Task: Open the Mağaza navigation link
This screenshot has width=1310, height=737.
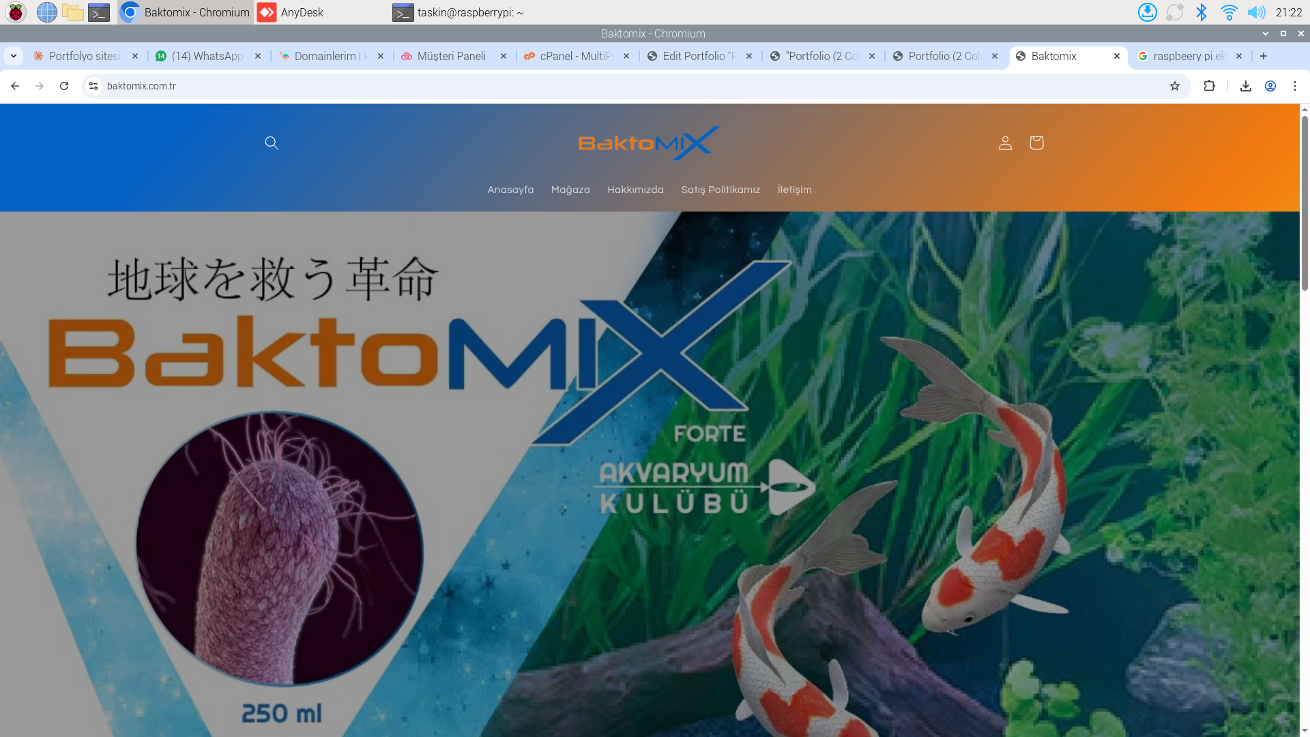Action: click(570, 190)
